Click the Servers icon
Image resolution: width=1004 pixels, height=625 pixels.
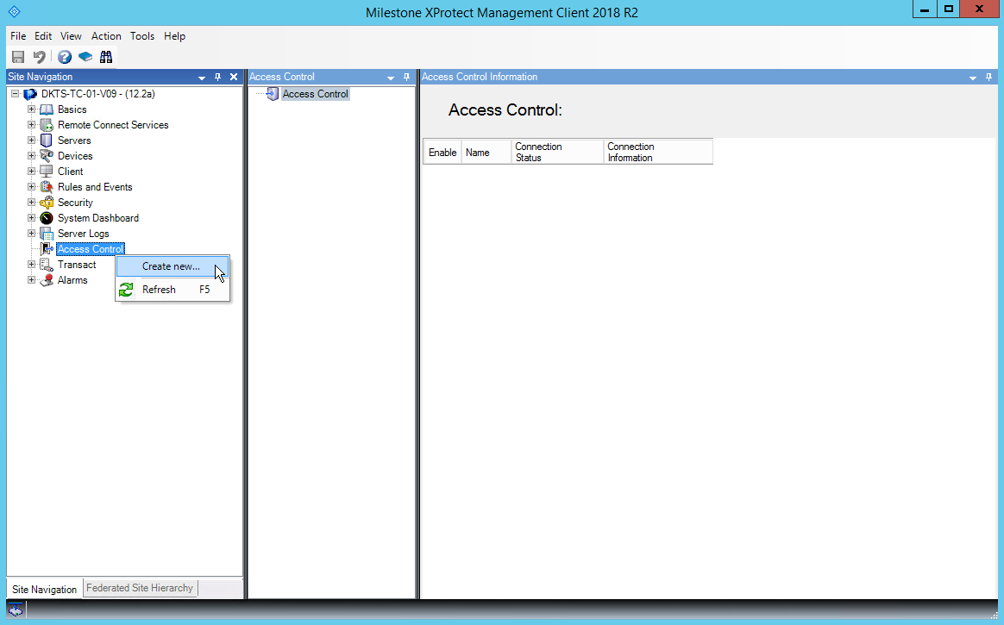click(x=46, y=141)
